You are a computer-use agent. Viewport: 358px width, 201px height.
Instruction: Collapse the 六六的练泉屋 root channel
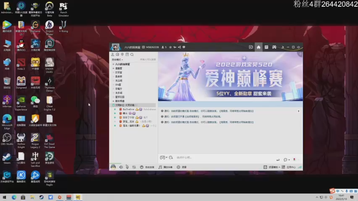113,64
